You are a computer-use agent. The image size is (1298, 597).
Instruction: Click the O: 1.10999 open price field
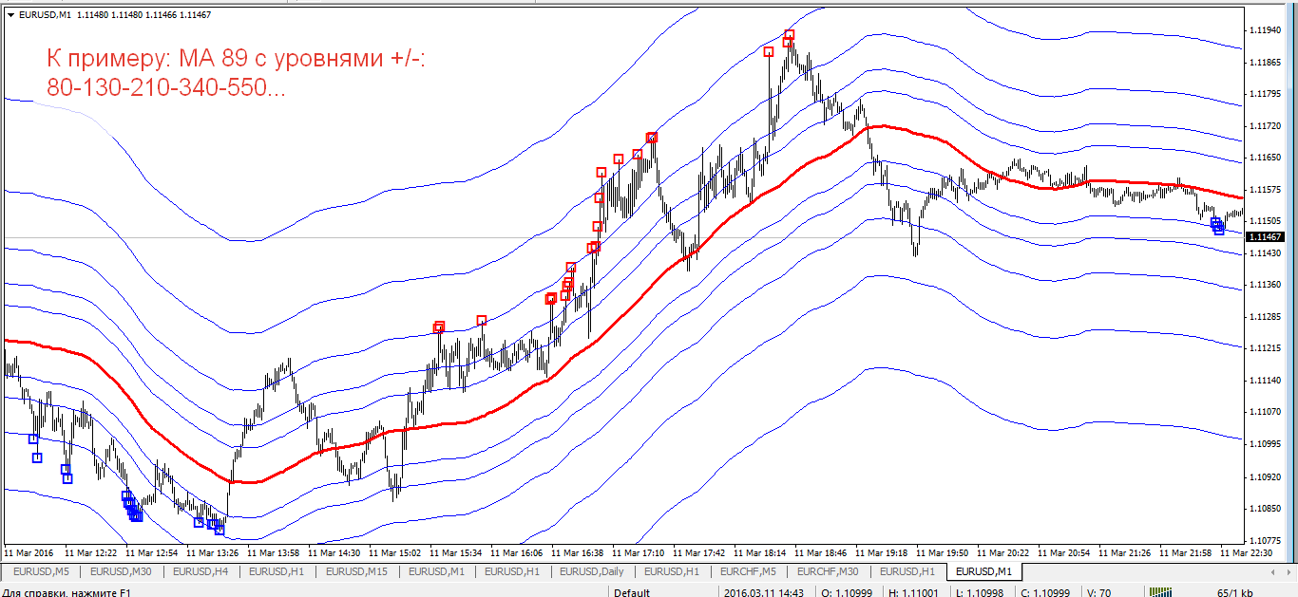coord(848,592)
